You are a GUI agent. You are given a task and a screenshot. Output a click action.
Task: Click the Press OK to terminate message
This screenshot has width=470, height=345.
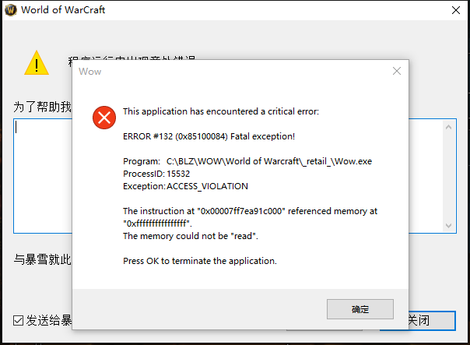199,261
